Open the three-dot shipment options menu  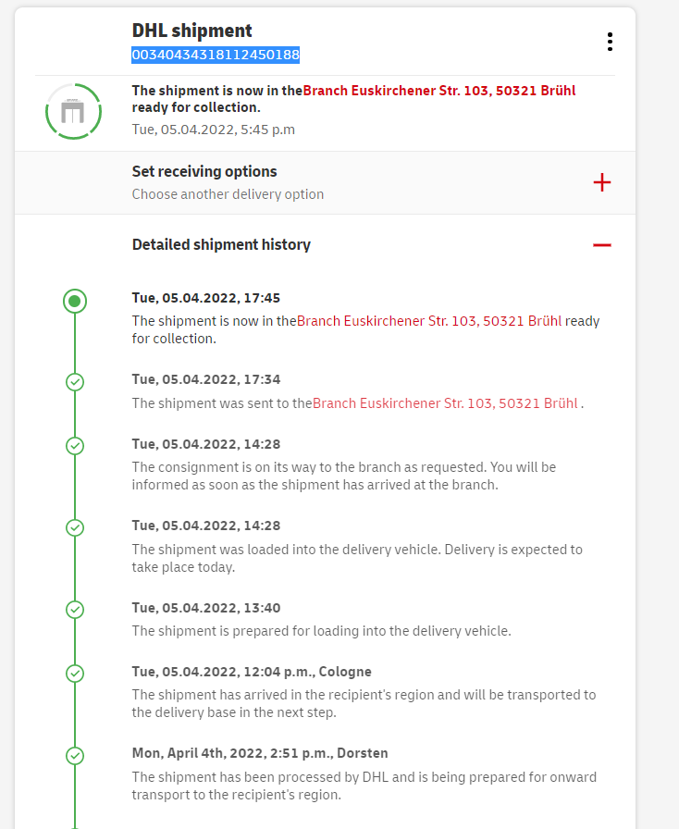[609, 42]
